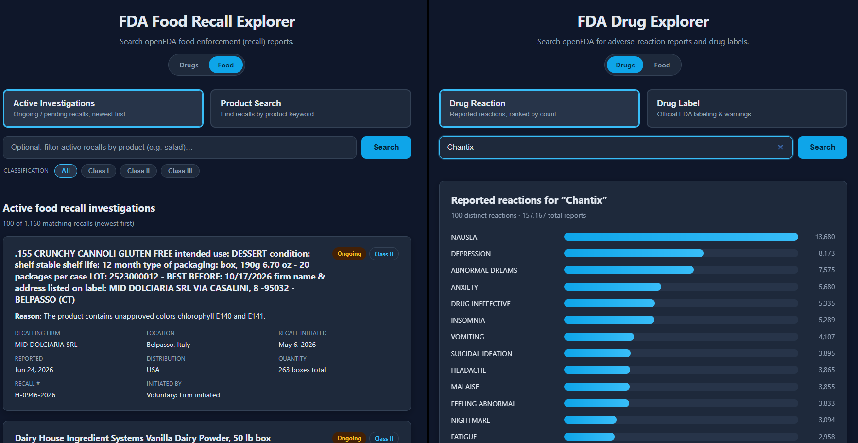Click the FDA Food Recall Explorer title

point(207,21)
